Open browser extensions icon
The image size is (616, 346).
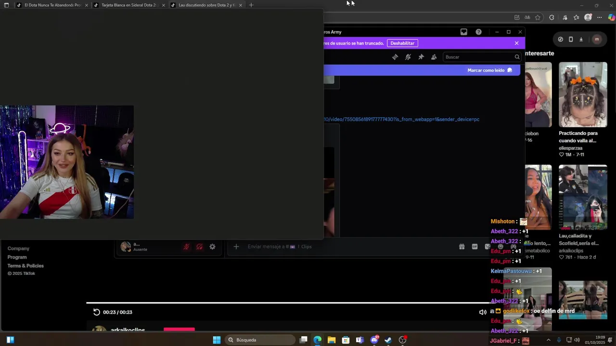pyautogui.click(x=552, y=17)
